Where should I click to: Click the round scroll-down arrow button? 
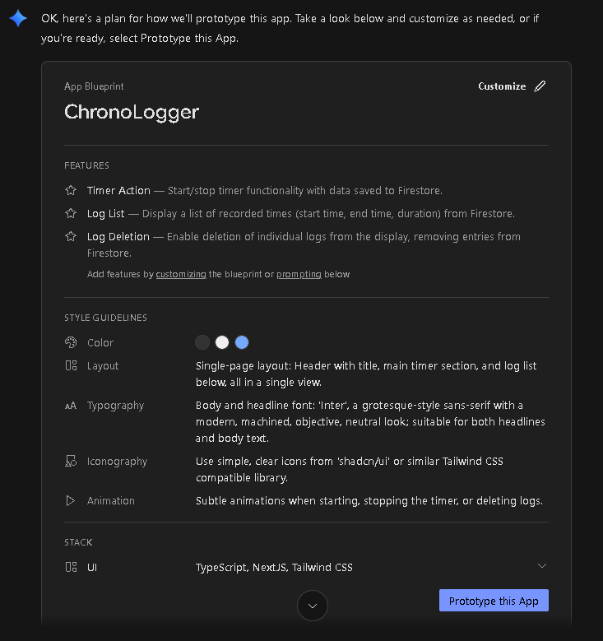(x=313, y=606)
